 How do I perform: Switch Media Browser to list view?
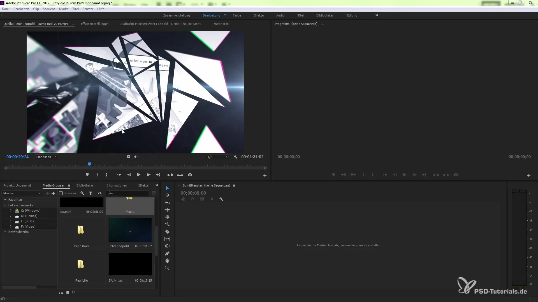tap(61, 292)
